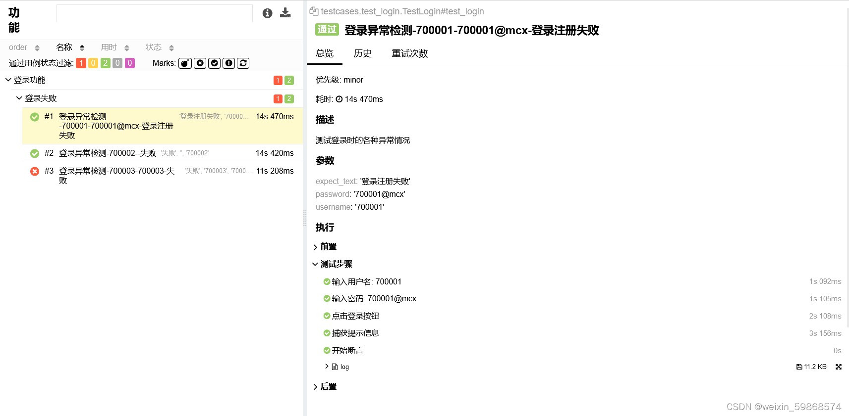The width and height of the screenshot is (849, 416).
Task: Click green passed icon of test #1
Action: click(x=35, y=117)
